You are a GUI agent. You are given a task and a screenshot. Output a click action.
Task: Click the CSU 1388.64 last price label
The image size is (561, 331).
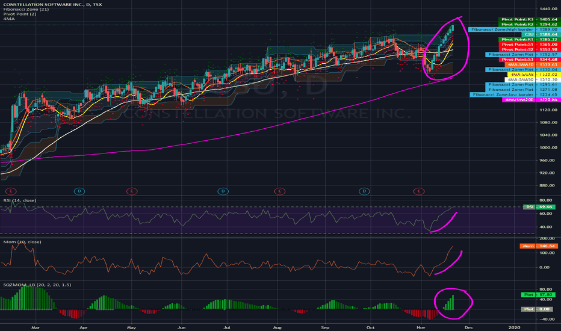(x=541, y=34)
